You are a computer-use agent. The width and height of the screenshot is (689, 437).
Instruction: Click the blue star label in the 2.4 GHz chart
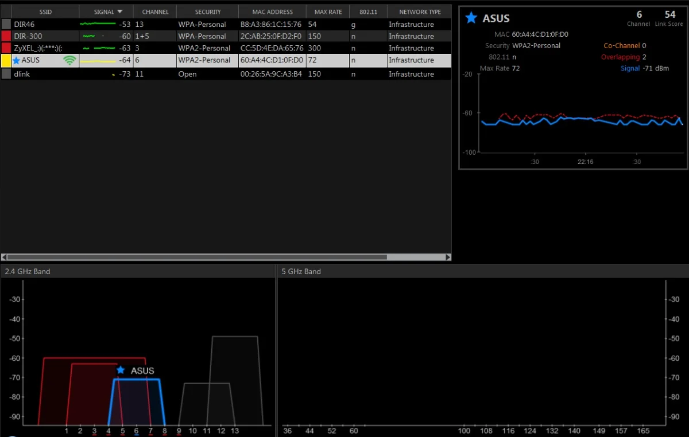(121, 370)
